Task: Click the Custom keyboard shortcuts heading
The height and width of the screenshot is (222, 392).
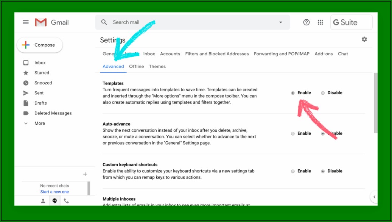Action: 130,165
